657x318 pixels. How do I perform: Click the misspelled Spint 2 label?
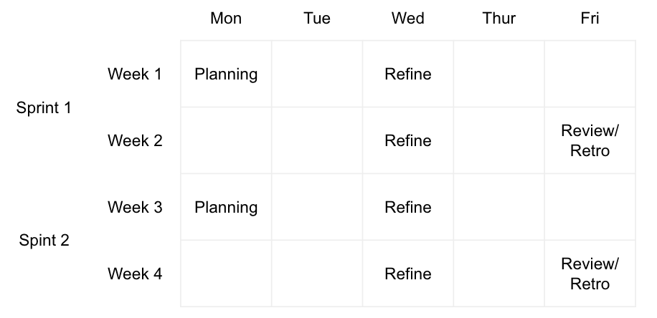click(44, 240)
